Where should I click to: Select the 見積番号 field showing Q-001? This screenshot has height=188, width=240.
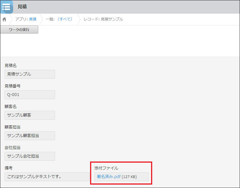pos(30,95)
